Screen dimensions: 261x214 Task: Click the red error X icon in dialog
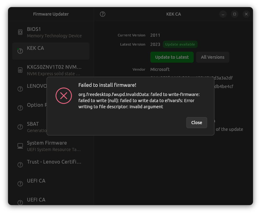click(63, 96)
